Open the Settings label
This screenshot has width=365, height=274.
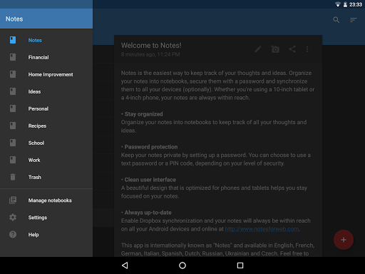tap(38, 218)
